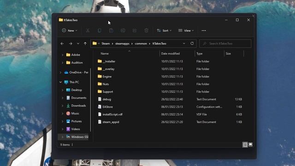Open the Sort options dropdown

coord(164,30)
